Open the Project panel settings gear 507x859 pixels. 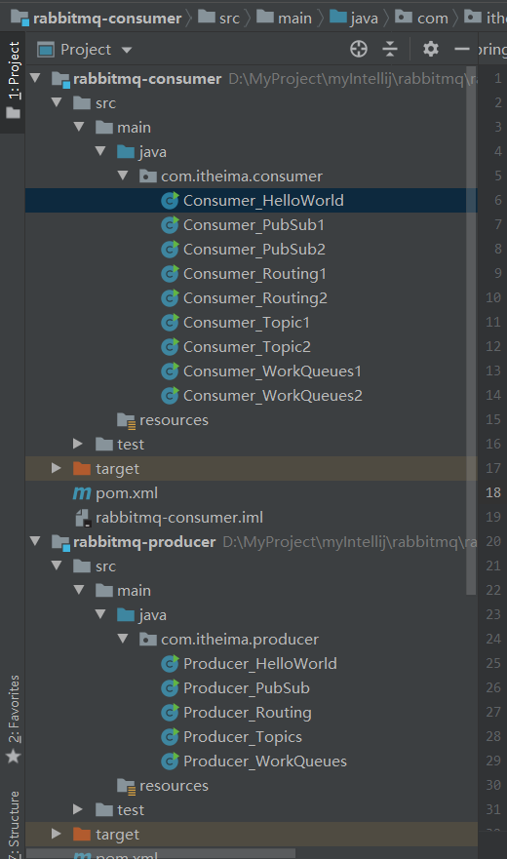coord(431,50)
